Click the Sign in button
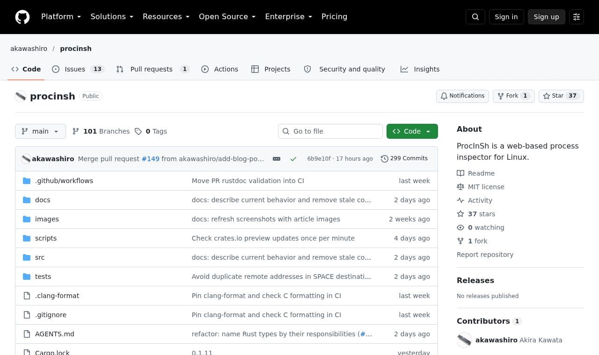 506,17
